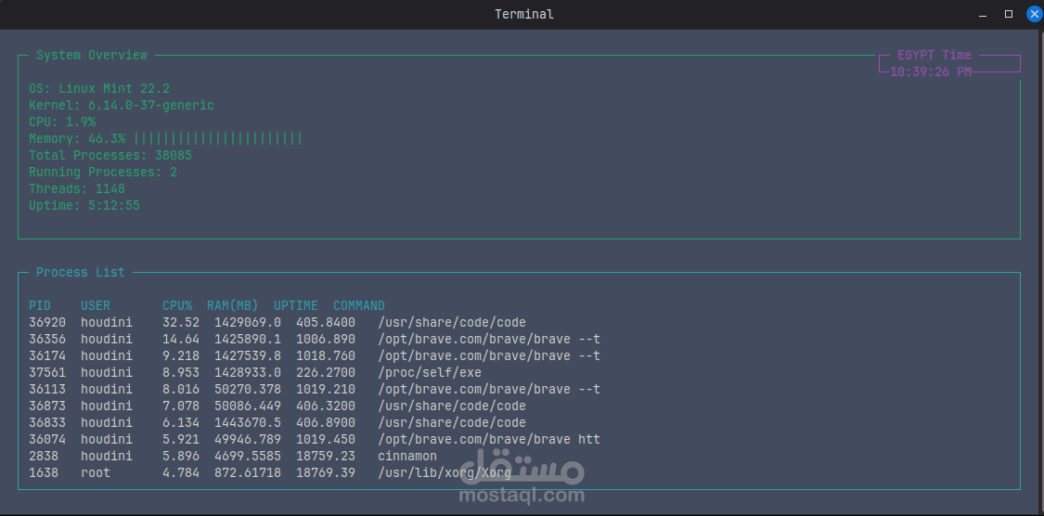Click the RAM value 50270.378
The width and height of the screenshot is (1044, 516).
[248, 389]
